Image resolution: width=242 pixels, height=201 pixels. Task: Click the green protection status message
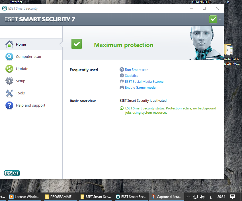(x=170, y=110)
